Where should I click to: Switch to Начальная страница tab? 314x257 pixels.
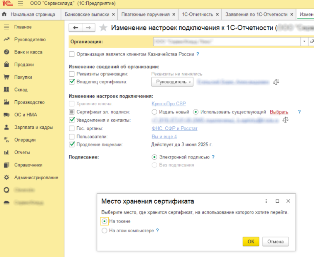(x=33, y=15)
